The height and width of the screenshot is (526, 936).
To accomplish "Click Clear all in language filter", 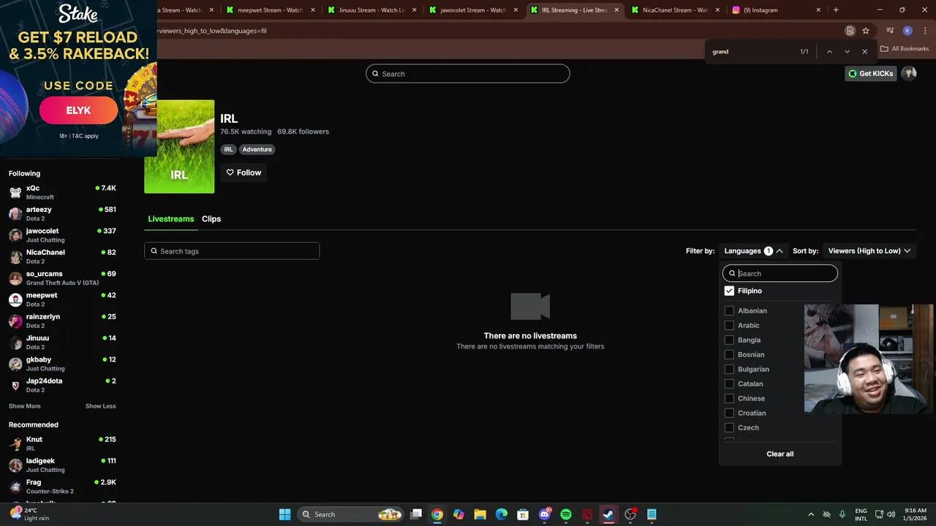I will 780,454.
